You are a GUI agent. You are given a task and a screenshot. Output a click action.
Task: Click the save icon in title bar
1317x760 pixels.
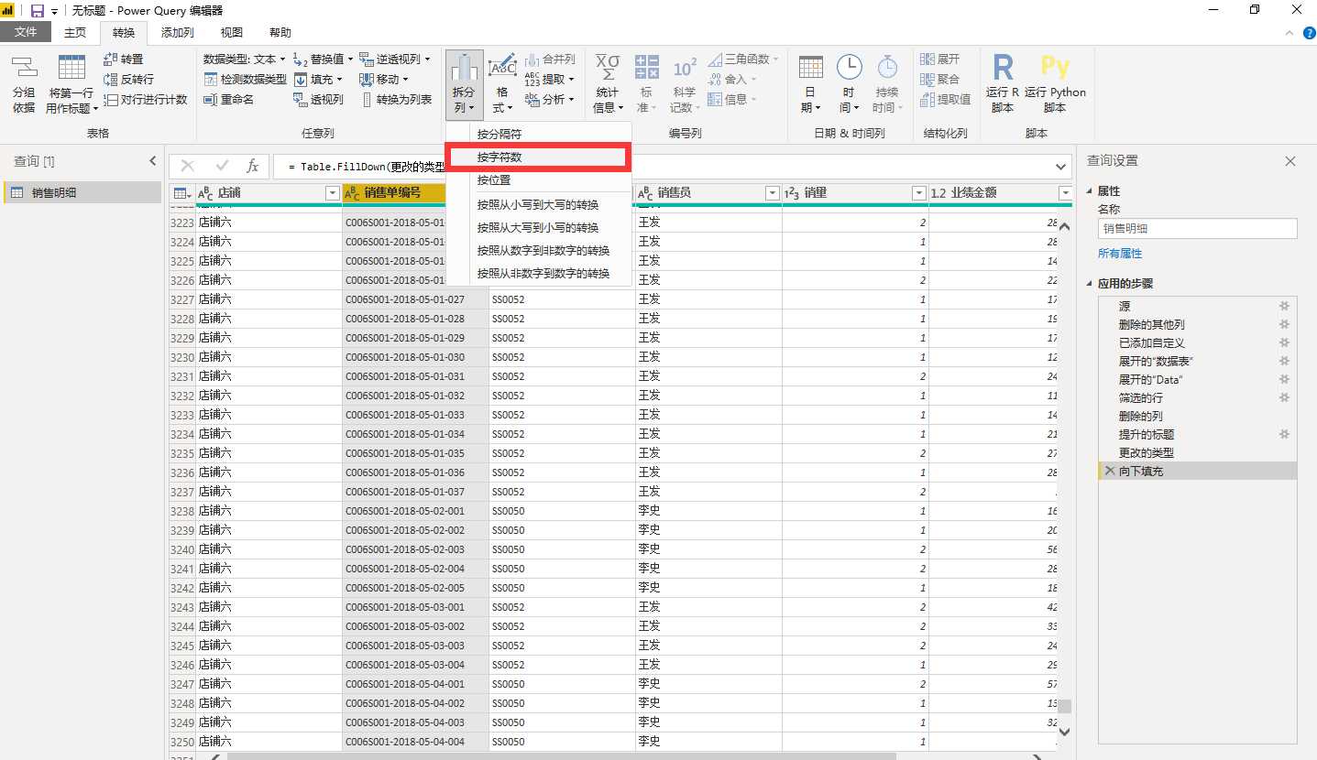pyautogui.click(x=38, y=10)
